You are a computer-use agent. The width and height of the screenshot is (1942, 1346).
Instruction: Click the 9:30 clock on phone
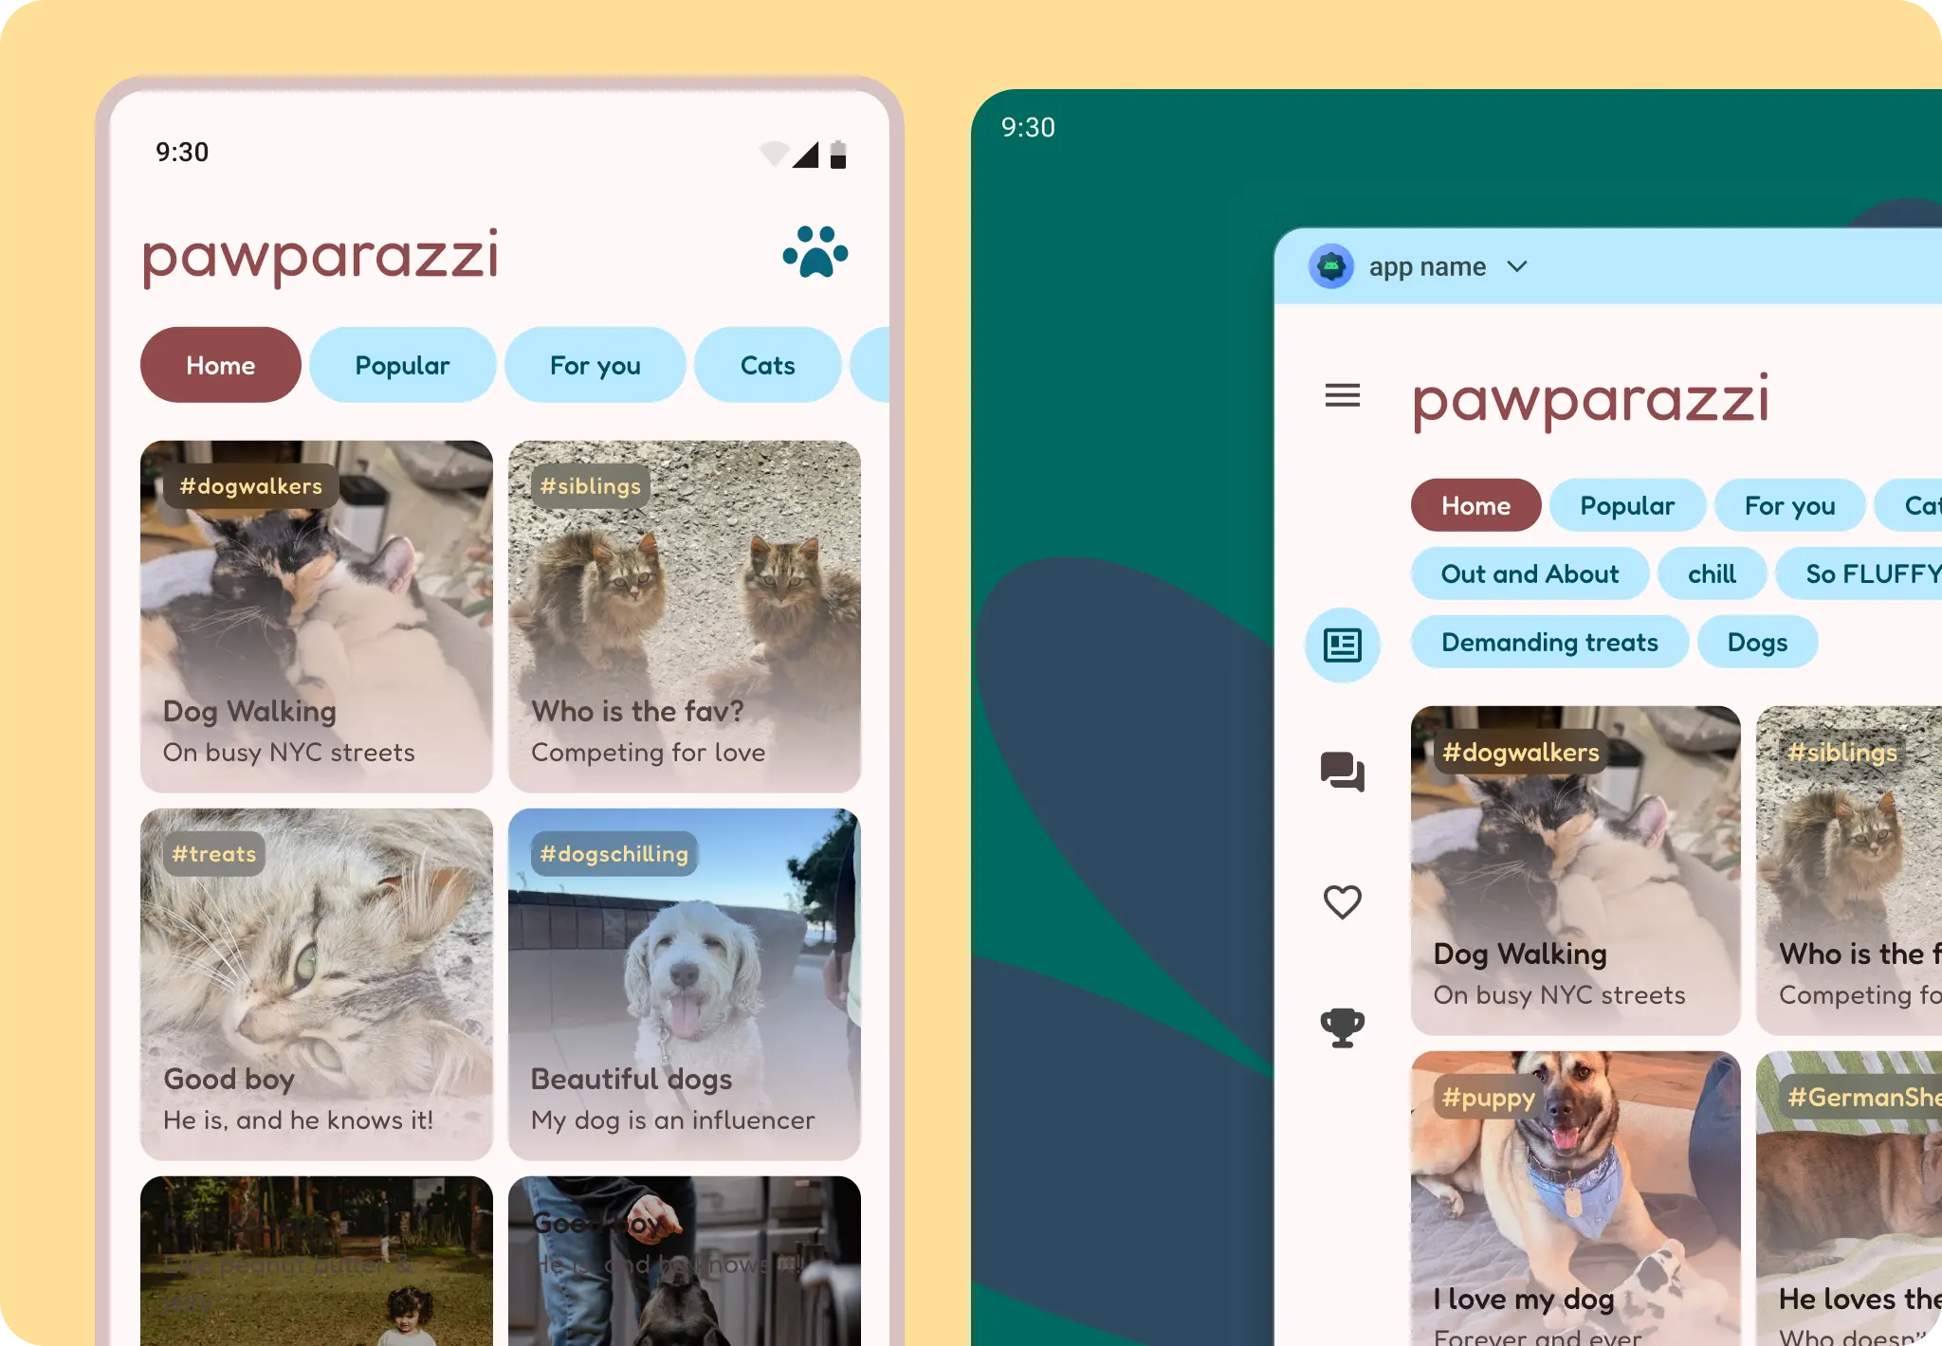tap(182, 153)
